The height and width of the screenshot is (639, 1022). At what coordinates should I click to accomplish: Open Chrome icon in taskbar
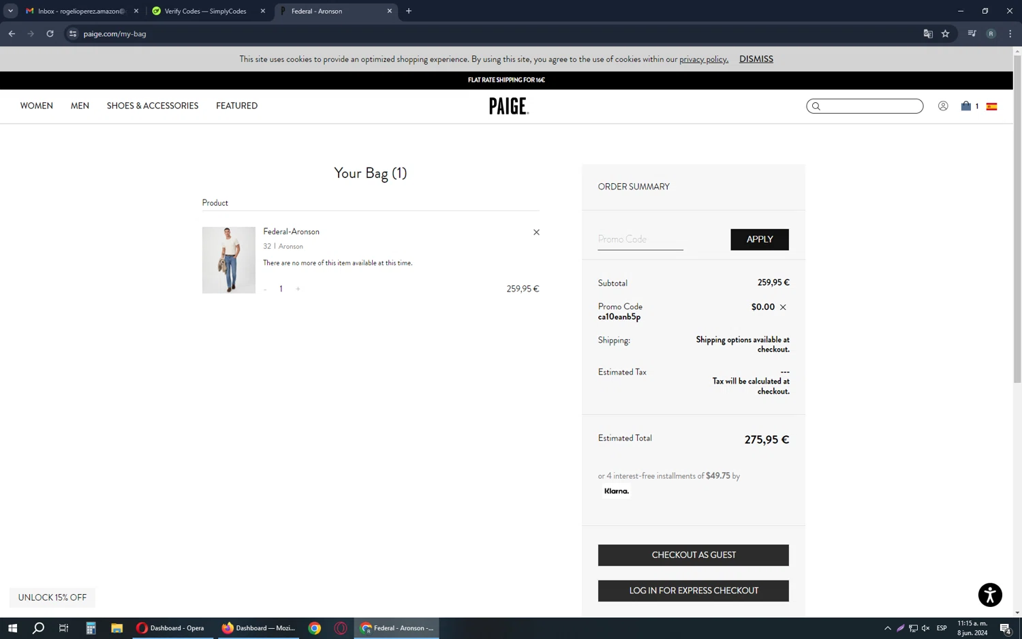[315, 628]
